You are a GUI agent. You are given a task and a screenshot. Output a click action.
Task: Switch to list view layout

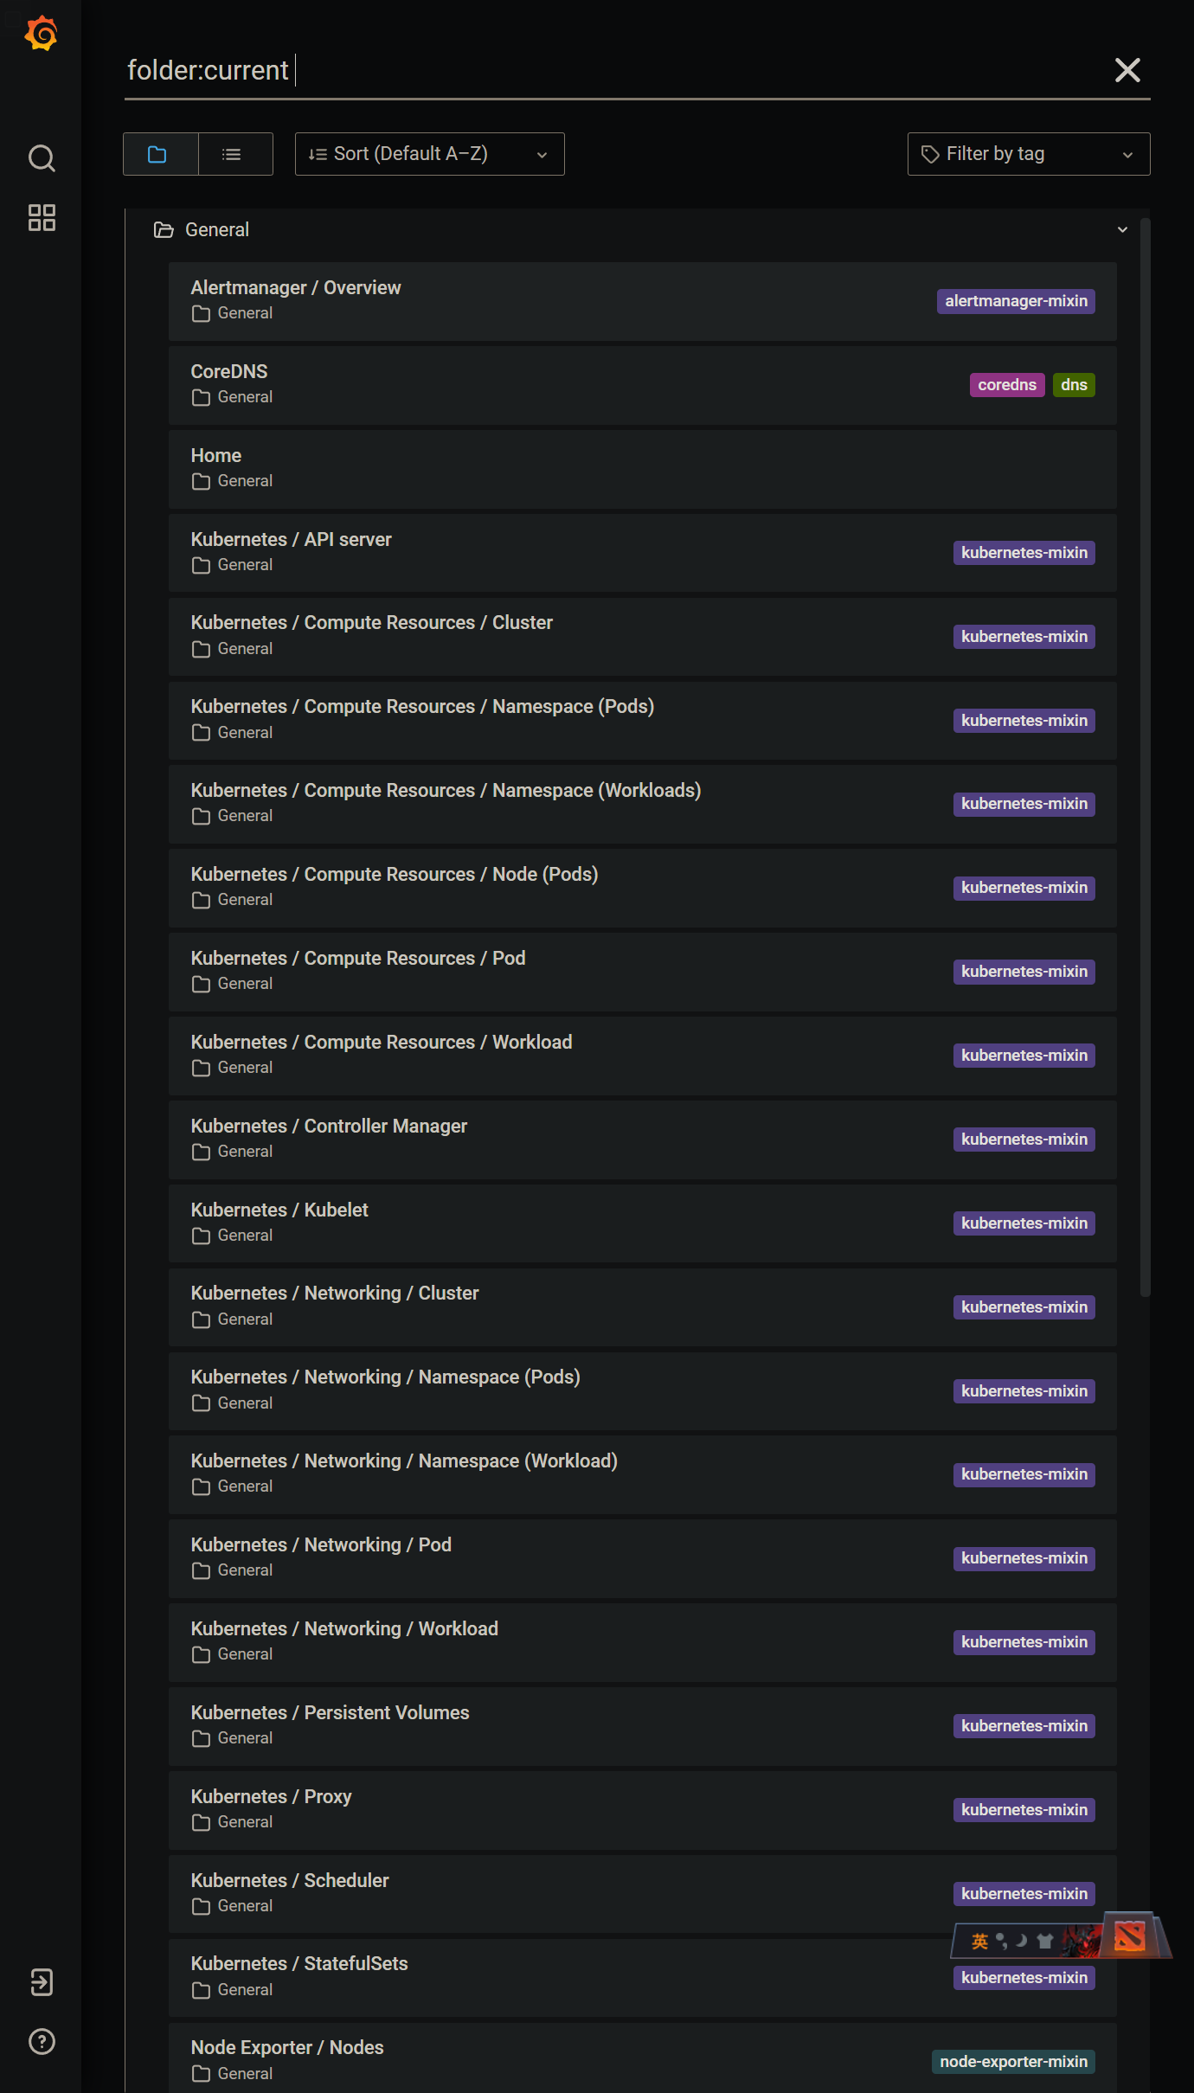[232, 155]
